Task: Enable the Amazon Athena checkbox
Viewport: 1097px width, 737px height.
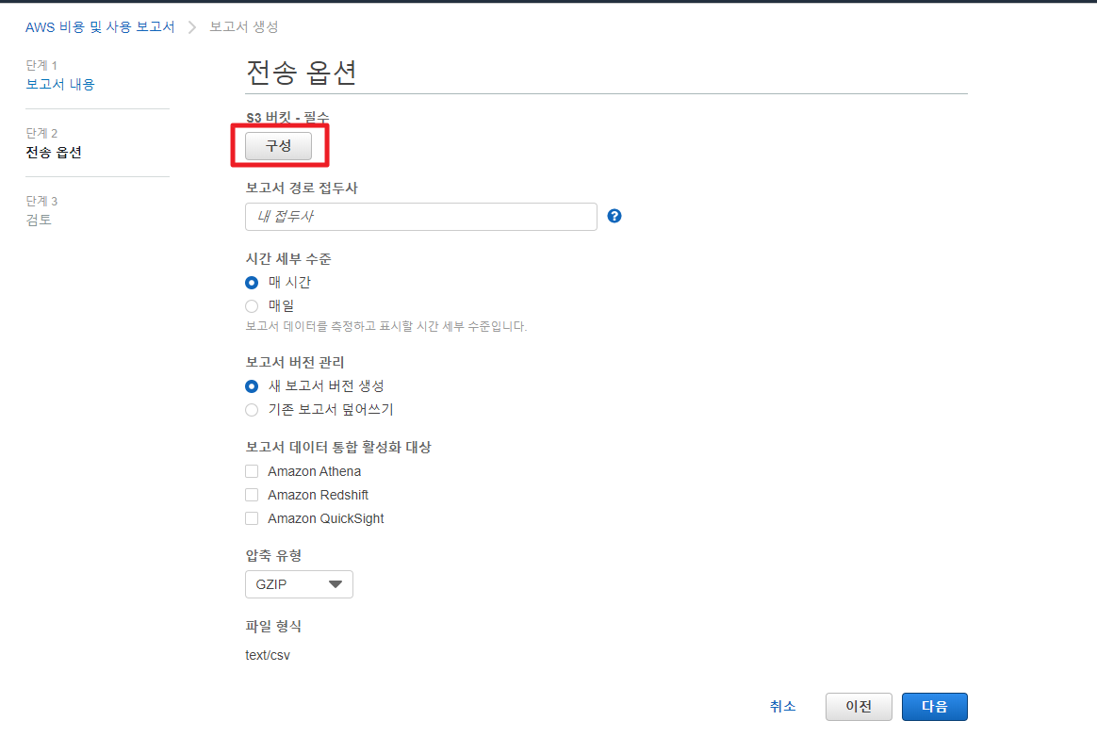Action: (252, 471)
